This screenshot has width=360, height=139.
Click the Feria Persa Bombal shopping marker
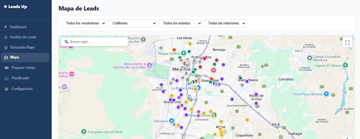click(x=326, y=94)
